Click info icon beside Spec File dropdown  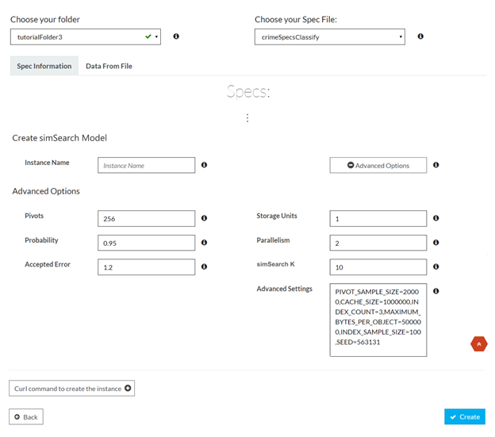pyautogui.click(x=420, y=36)
